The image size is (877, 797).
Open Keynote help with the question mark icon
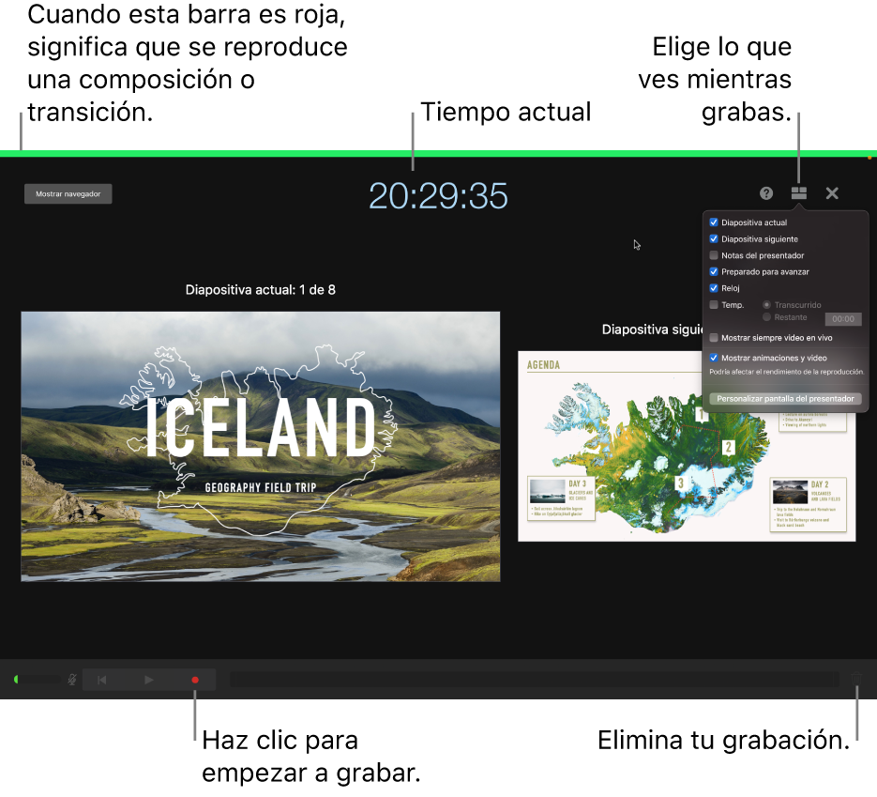pyautogui.click(x=765, y=192)
